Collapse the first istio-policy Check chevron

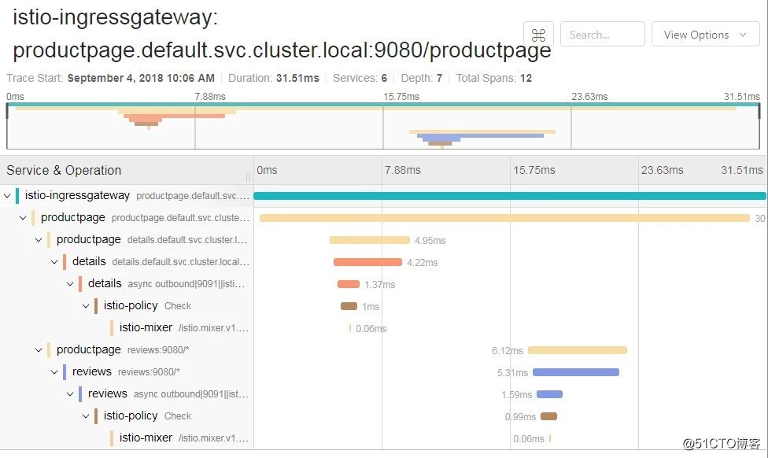tap(85, 306)
